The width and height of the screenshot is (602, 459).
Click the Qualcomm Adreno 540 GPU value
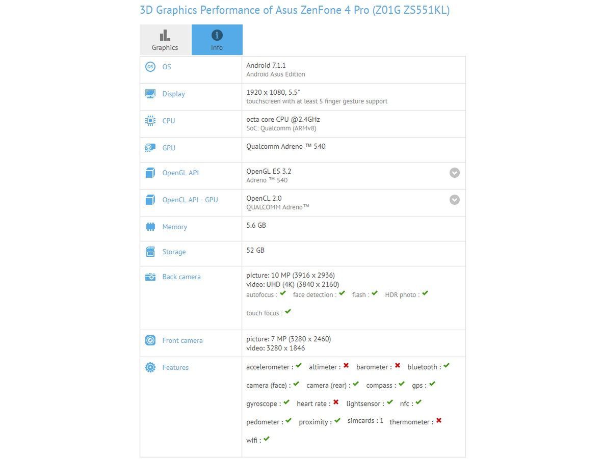coord(285,146)
